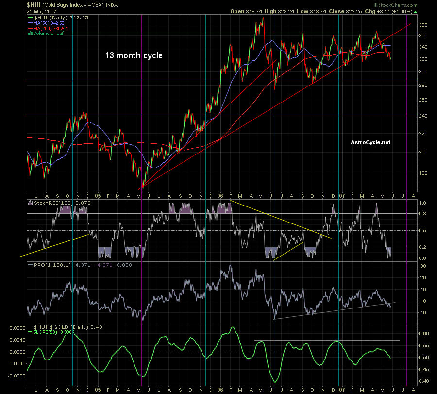Click the 05 year label on bottom axis
The image size is (437, 394).
(98, 389)
